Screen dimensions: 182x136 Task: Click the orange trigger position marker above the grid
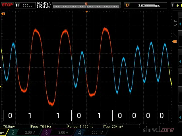(x=86, y=12)
